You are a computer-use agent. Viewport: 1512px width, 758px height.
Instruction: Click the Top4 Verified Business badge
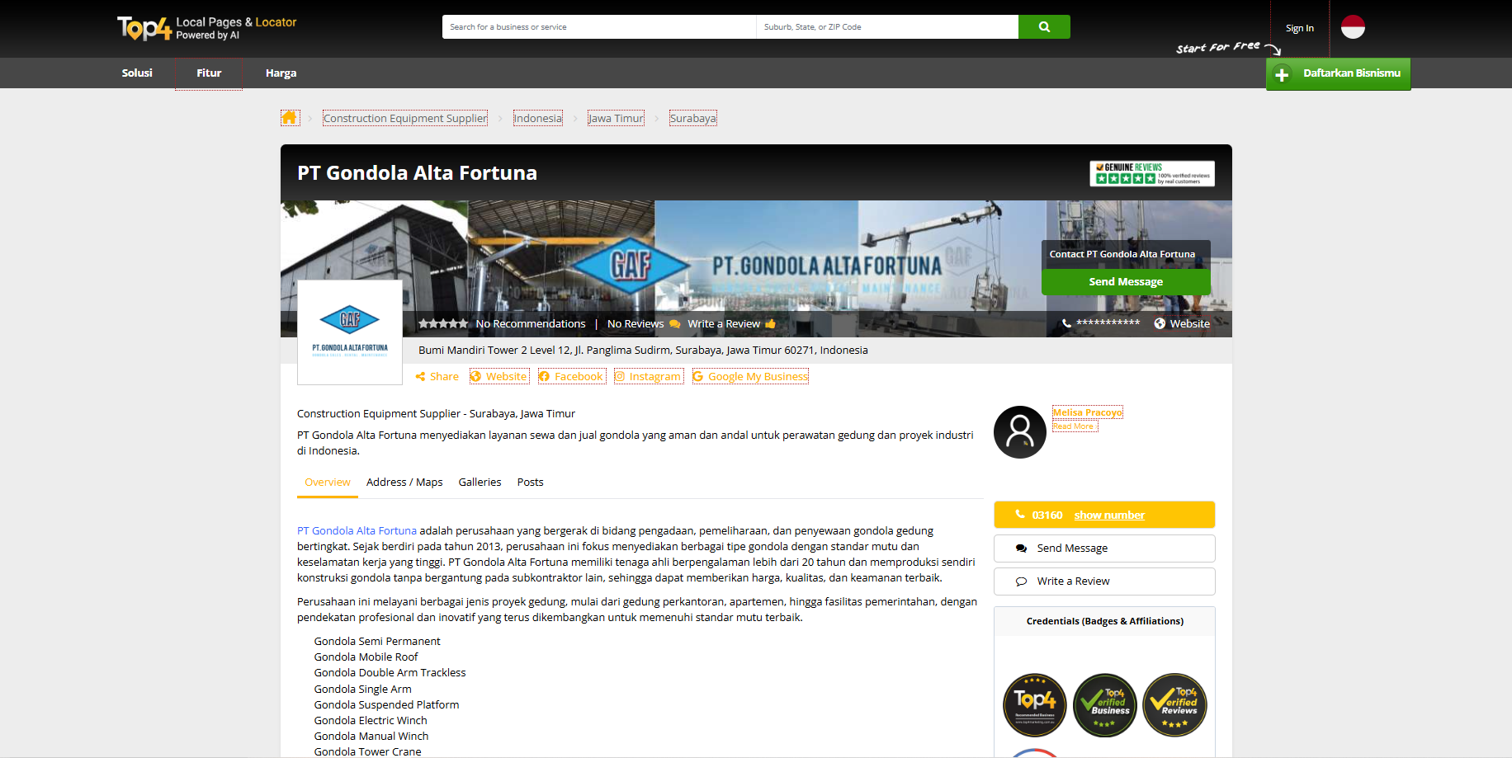click(x=1105, y=705)
